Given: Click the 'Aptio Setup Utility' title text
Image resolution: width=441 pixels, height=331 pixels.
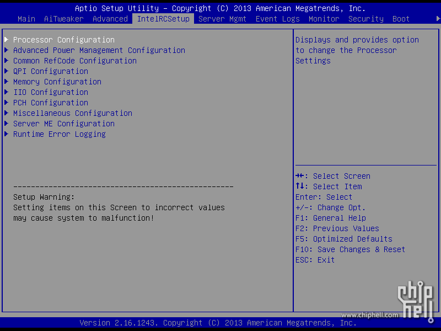Looking at the screenshot, I should click(117, 8).
